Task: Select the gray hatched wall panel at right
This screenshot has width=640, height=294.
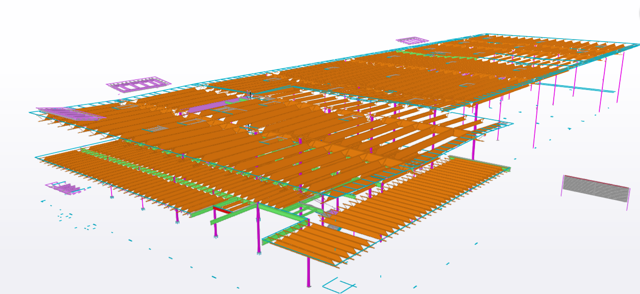Action: click(595, 189)
